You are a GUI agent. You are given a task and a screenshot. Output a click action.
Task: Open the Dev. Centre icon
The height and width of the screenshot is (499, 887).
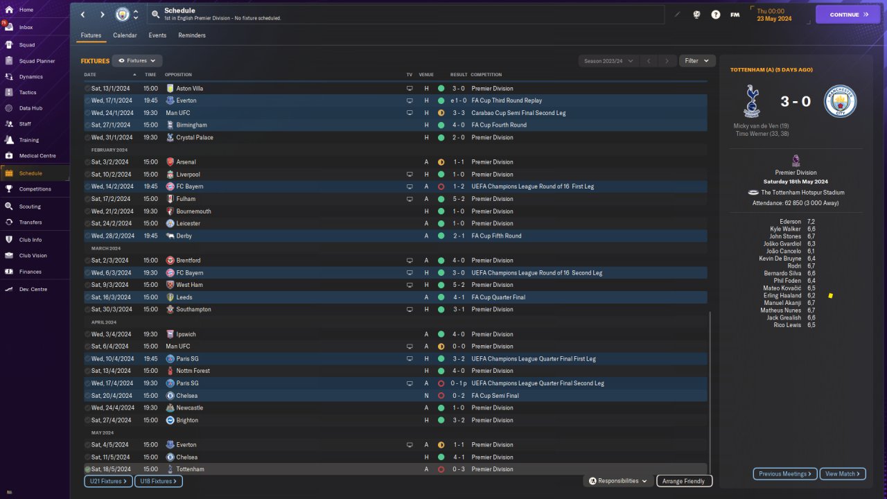click(8, 289)
